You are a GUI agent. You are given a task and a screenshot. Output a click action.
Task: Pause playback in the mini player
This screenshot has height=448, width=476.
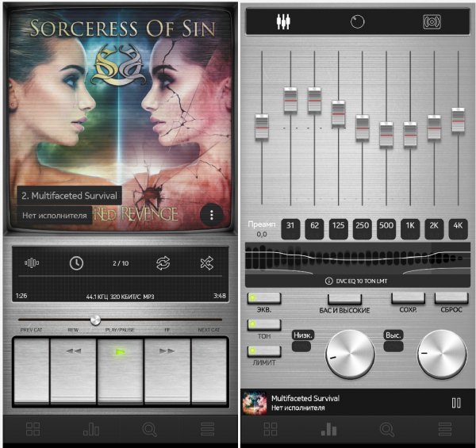tap(456, 403)
